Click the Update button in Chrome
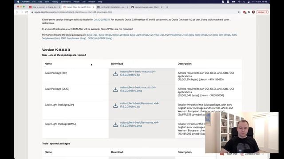284x159 pixels. (262, 12)
